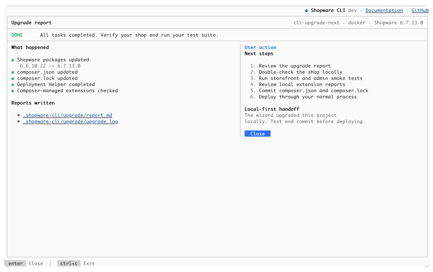The height and width of the screenshot is (272, 433).
Task: Click the green DONE status label
Action: (17, 35)
